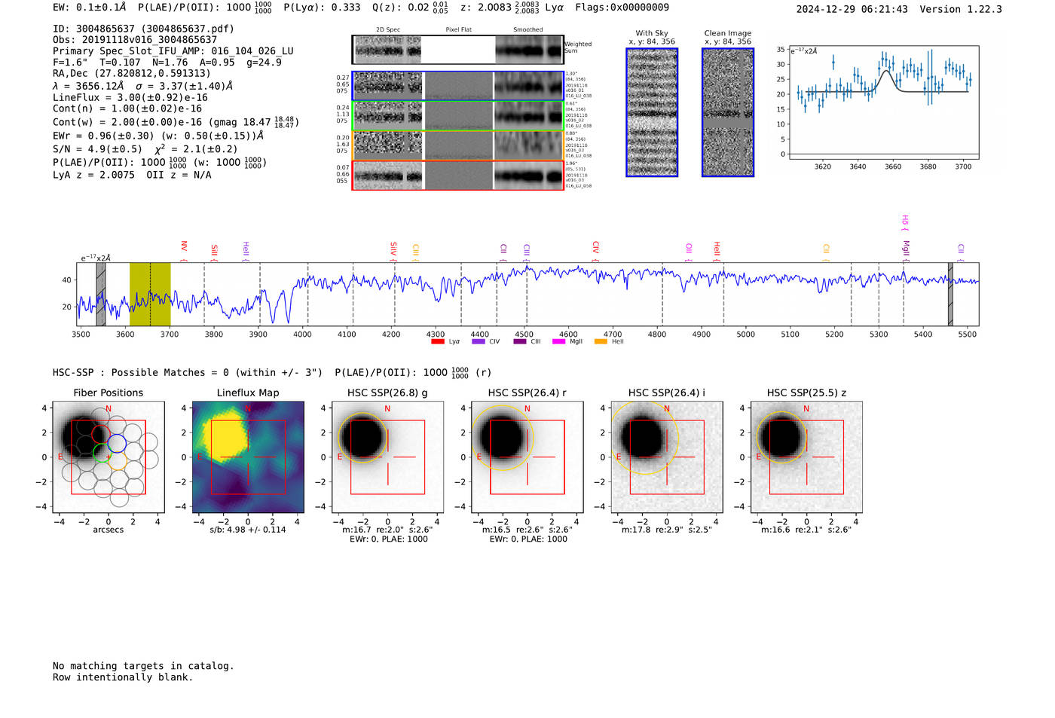Select the orange-bordered fiber 2D spectrum row
Viewport: 1055px width, 718px height.
(x=457, y=145)
